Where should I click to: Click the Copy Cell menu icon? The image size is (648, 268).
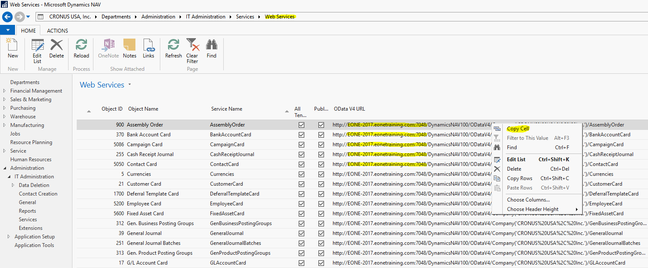[x=497, y=129]
